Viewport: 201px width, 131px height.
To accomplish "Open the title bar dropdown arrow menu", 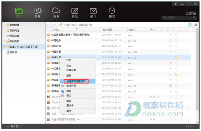I will pos(176,4).
